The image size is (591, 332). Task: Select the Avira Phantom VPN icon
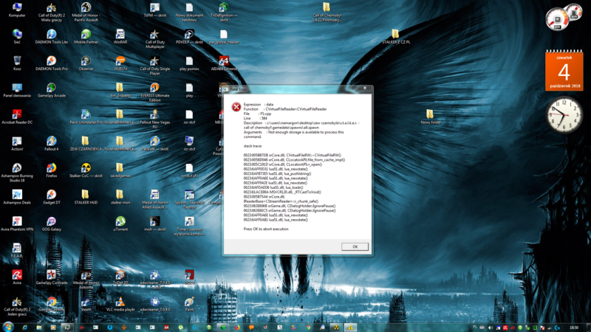17,224
